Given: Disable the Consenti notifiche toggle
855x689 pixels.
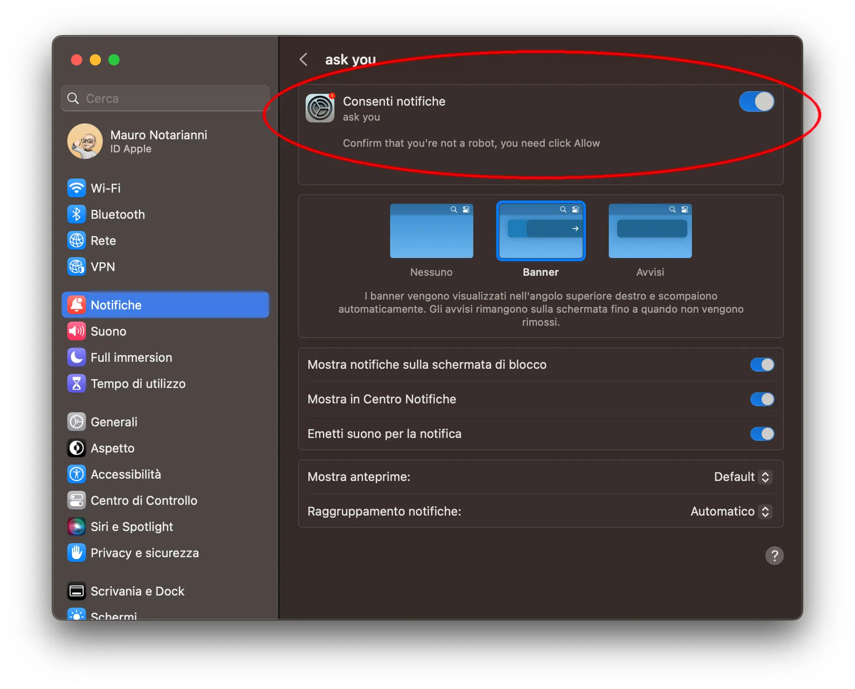Looking at the screenshot, I should 756,101.
